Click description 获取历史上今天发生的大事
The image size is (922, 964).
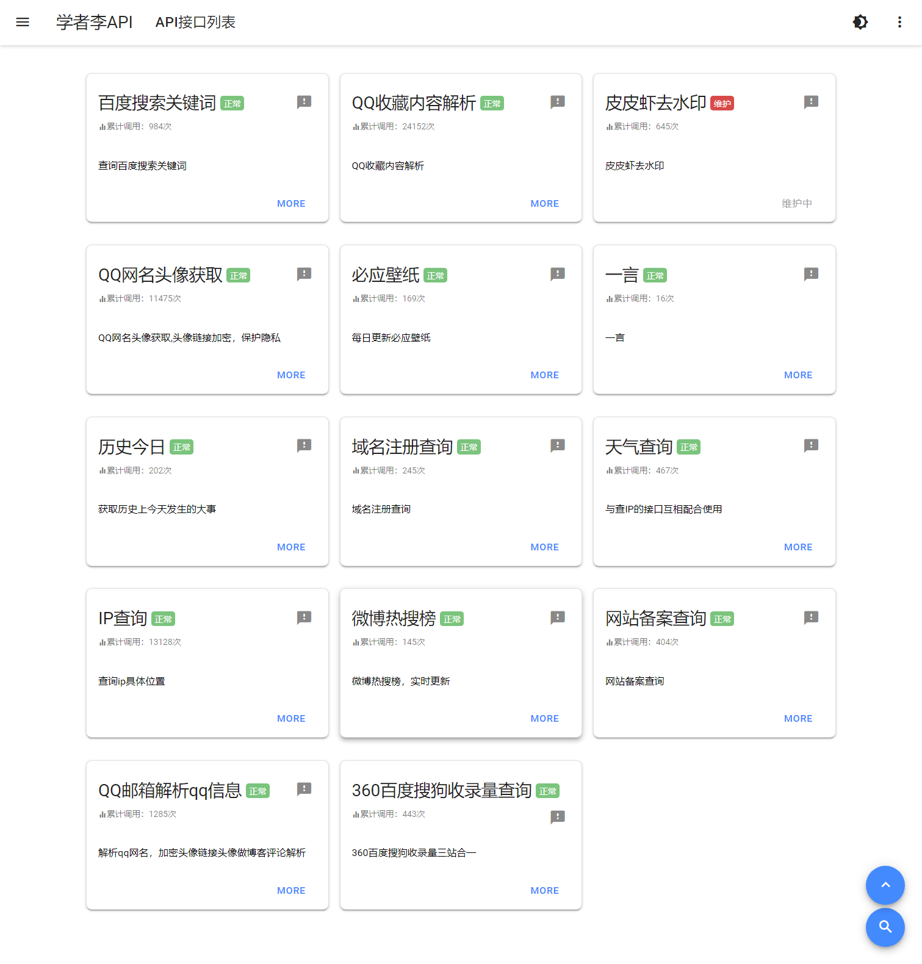(x=157, y=509)
